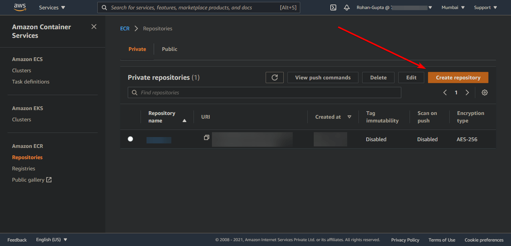Open Terms of Use link
Viewport: 511px width, 246px height.
click(442, 240)
